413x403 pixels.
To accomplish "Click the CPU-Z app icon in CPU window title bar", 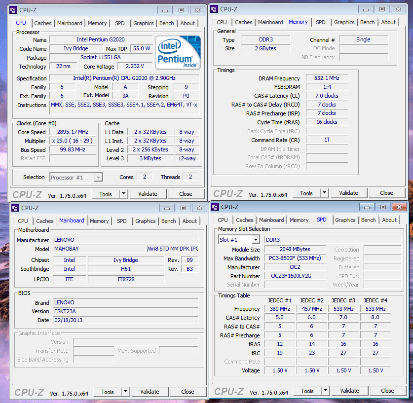I will [13, 10].
